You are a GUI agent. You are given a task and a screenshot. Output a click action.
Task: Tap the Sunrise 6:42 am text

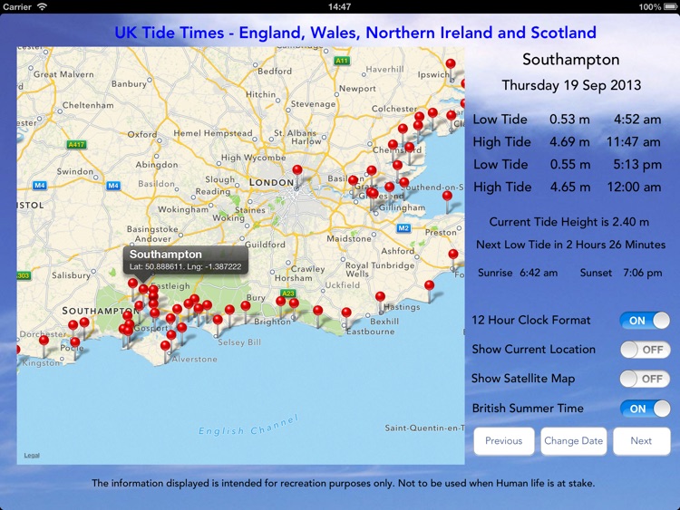pos(518,273)
